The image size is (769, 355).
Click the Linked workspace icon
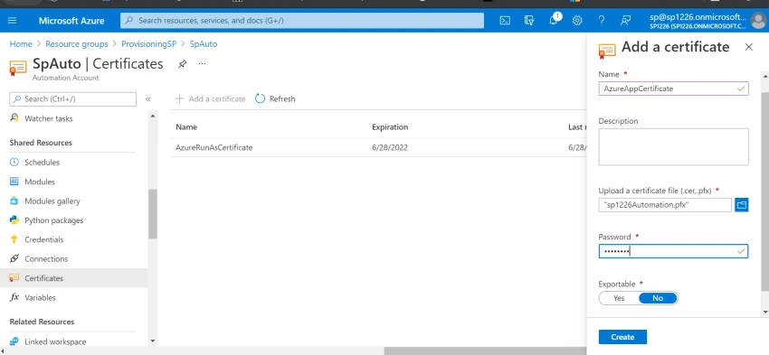point(14,341)
